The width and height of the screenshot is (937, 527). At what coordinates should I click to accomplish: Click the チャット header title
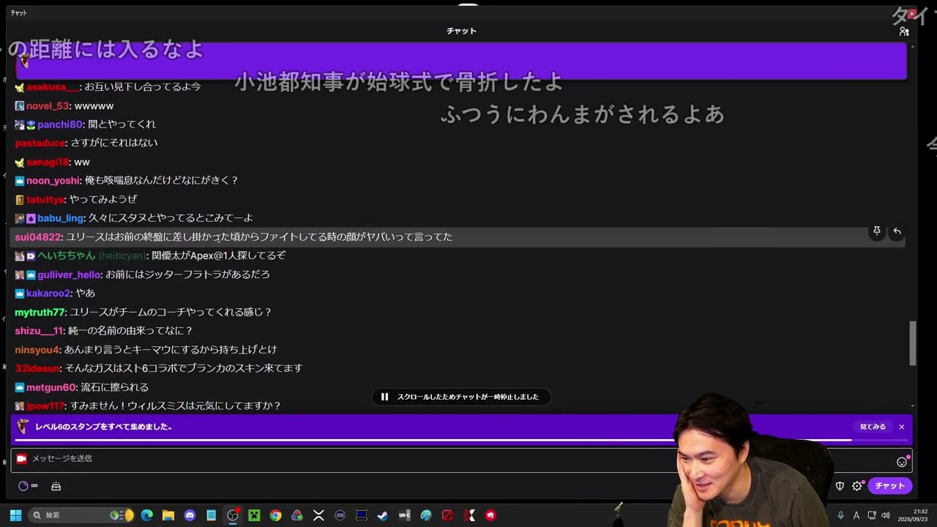461,31
